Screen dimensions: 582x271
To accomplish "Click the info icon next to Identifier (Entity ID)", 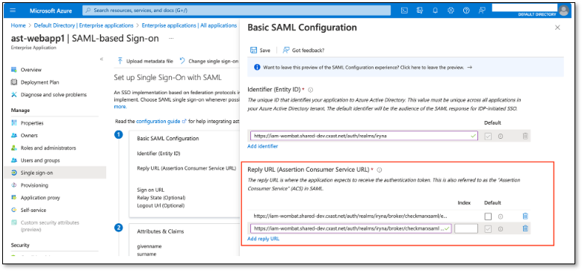I will pos(311,90).
